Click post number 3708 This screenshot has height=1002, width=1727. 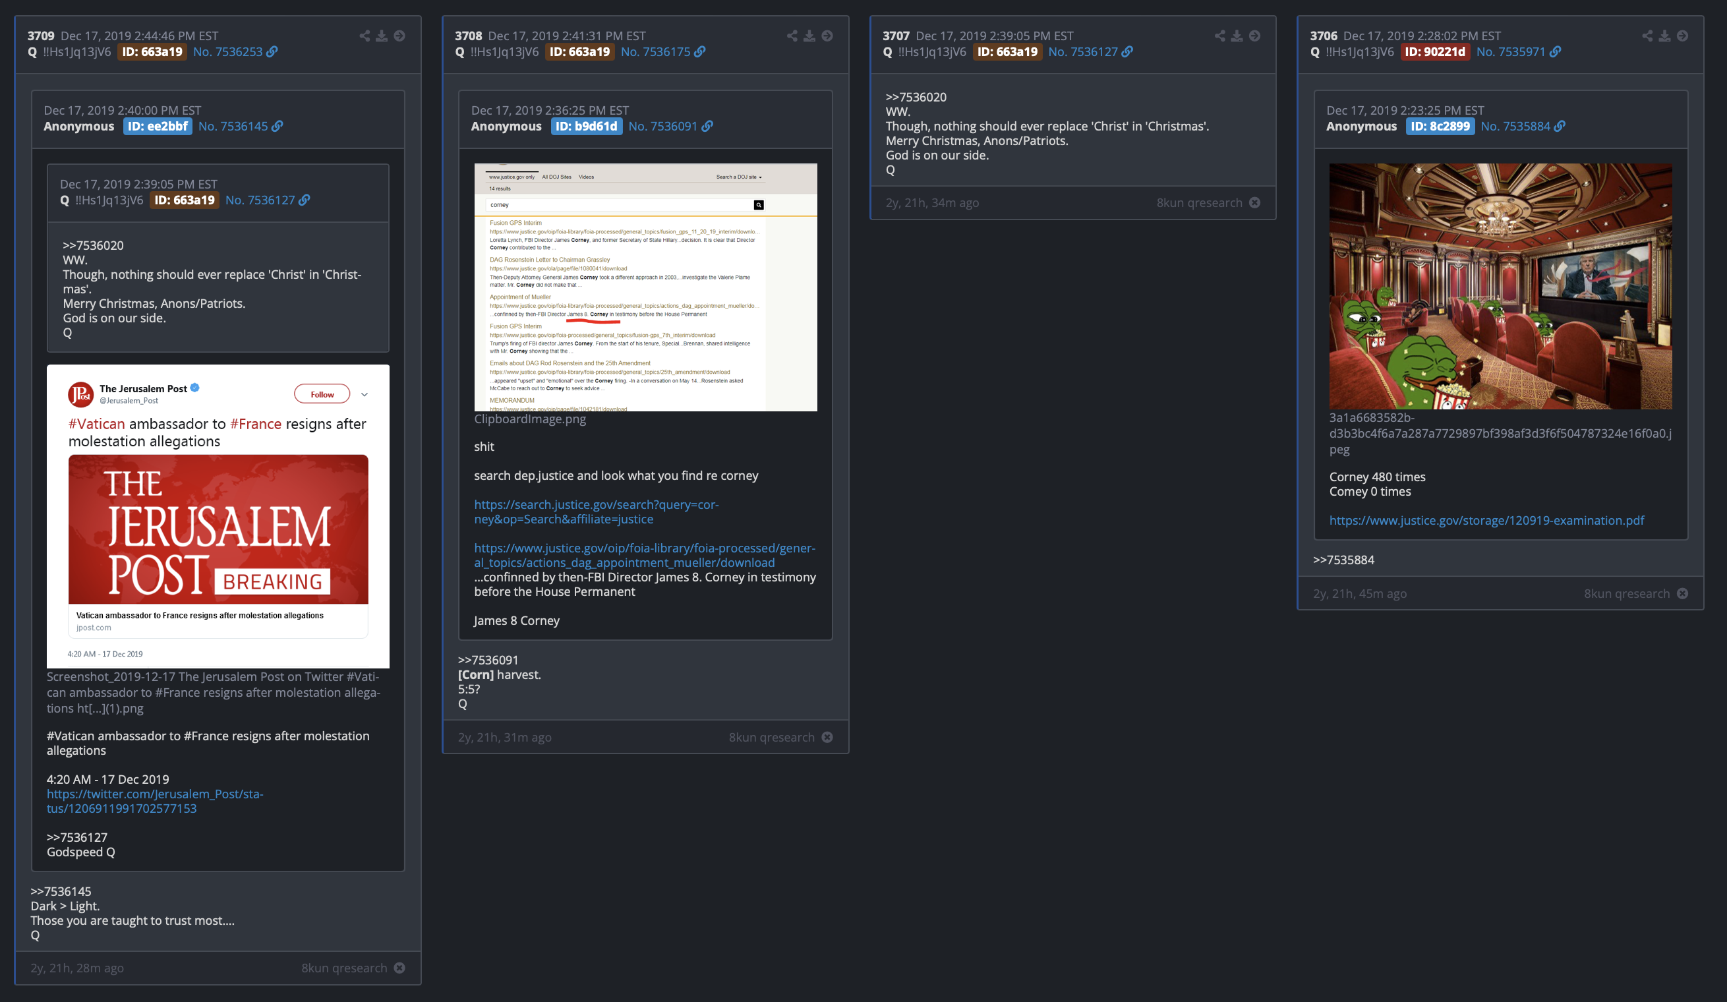pyautogui.click(x=468, y=36)
